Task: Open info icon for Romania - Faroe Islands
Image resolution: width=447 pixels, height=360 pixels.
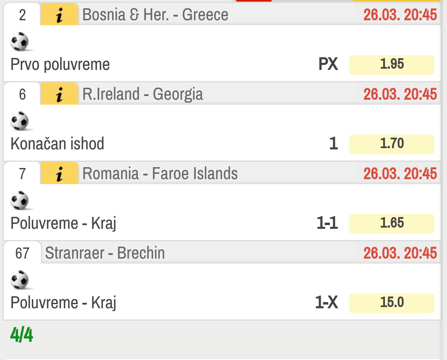Action: [x=59, y=174]
